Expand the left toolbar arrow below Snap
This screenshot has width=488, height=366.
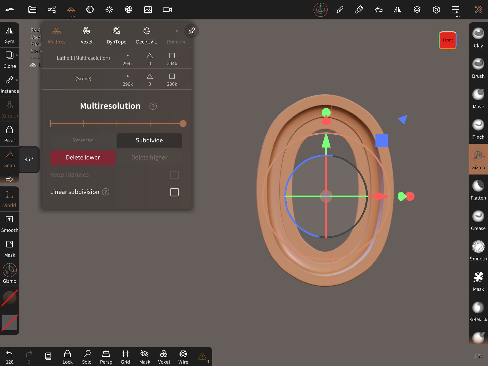(x=9, y=179)
